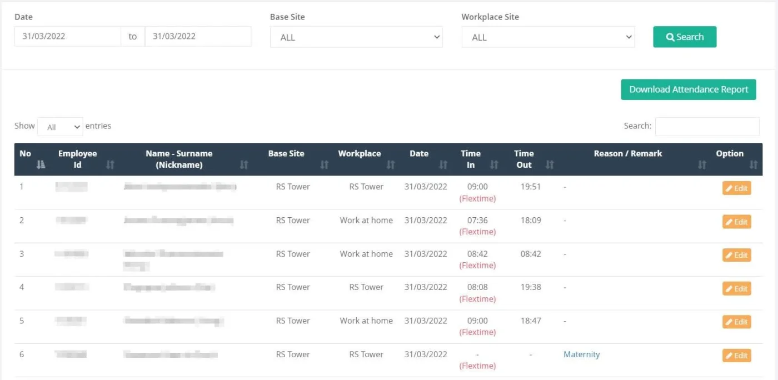
Task: Sort table by No column icon
Action: (40, 164)
